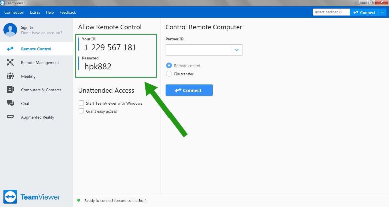Click the Remote Management icon in sidebar

tap(10, 63)
